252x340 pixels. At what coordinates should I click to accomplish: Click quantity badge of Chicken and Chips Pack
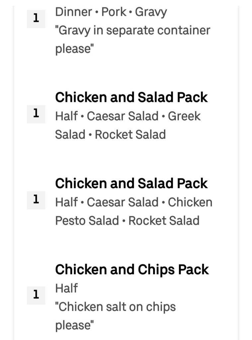[36, 295]
